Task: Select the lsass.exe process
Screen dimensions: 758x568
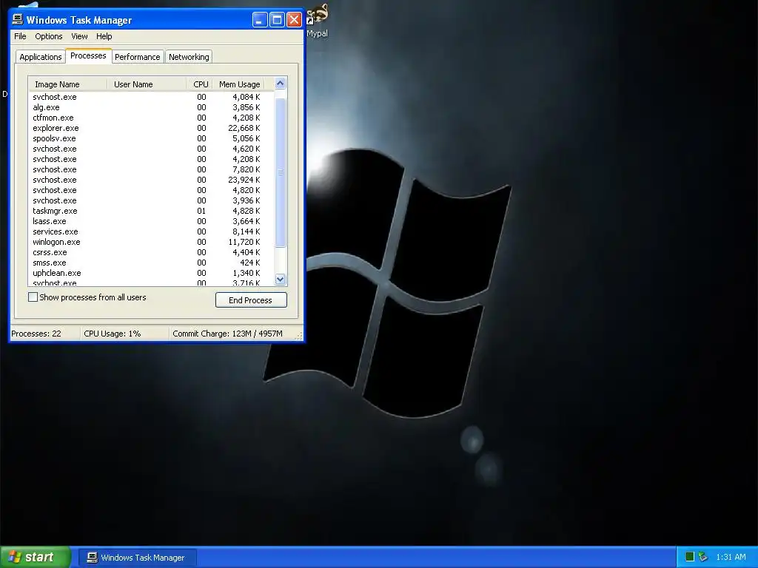Action: click(151, 221)
